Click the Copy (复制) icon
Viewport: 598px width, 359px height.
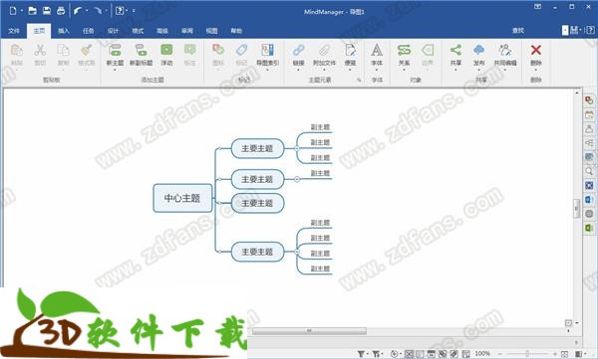click(x=63, y=51)
